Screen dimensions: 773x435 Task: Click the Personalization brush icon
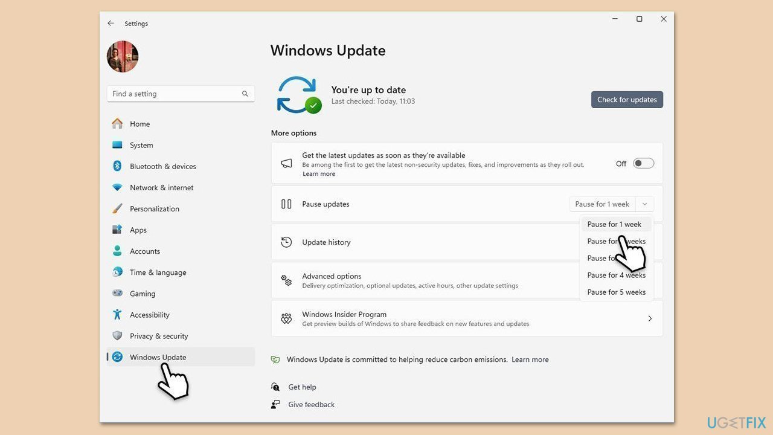click(117, 208)
